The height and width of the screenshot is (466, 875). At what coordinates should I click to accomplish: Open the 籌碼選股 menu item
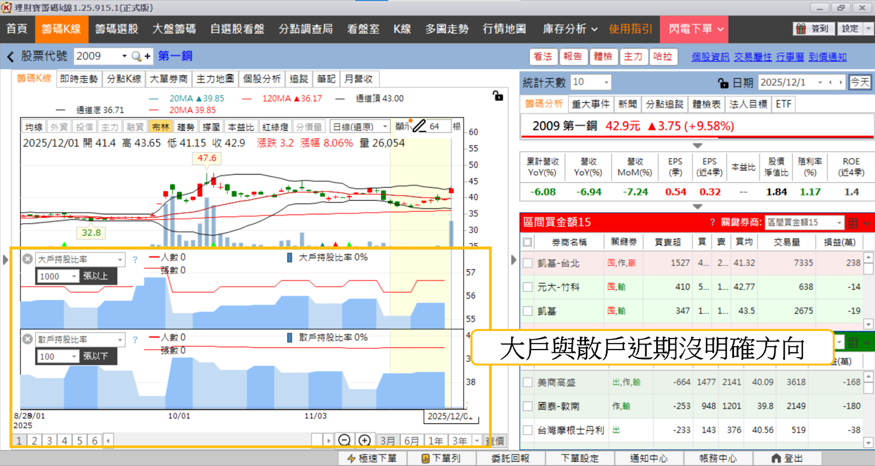[116, 29]
